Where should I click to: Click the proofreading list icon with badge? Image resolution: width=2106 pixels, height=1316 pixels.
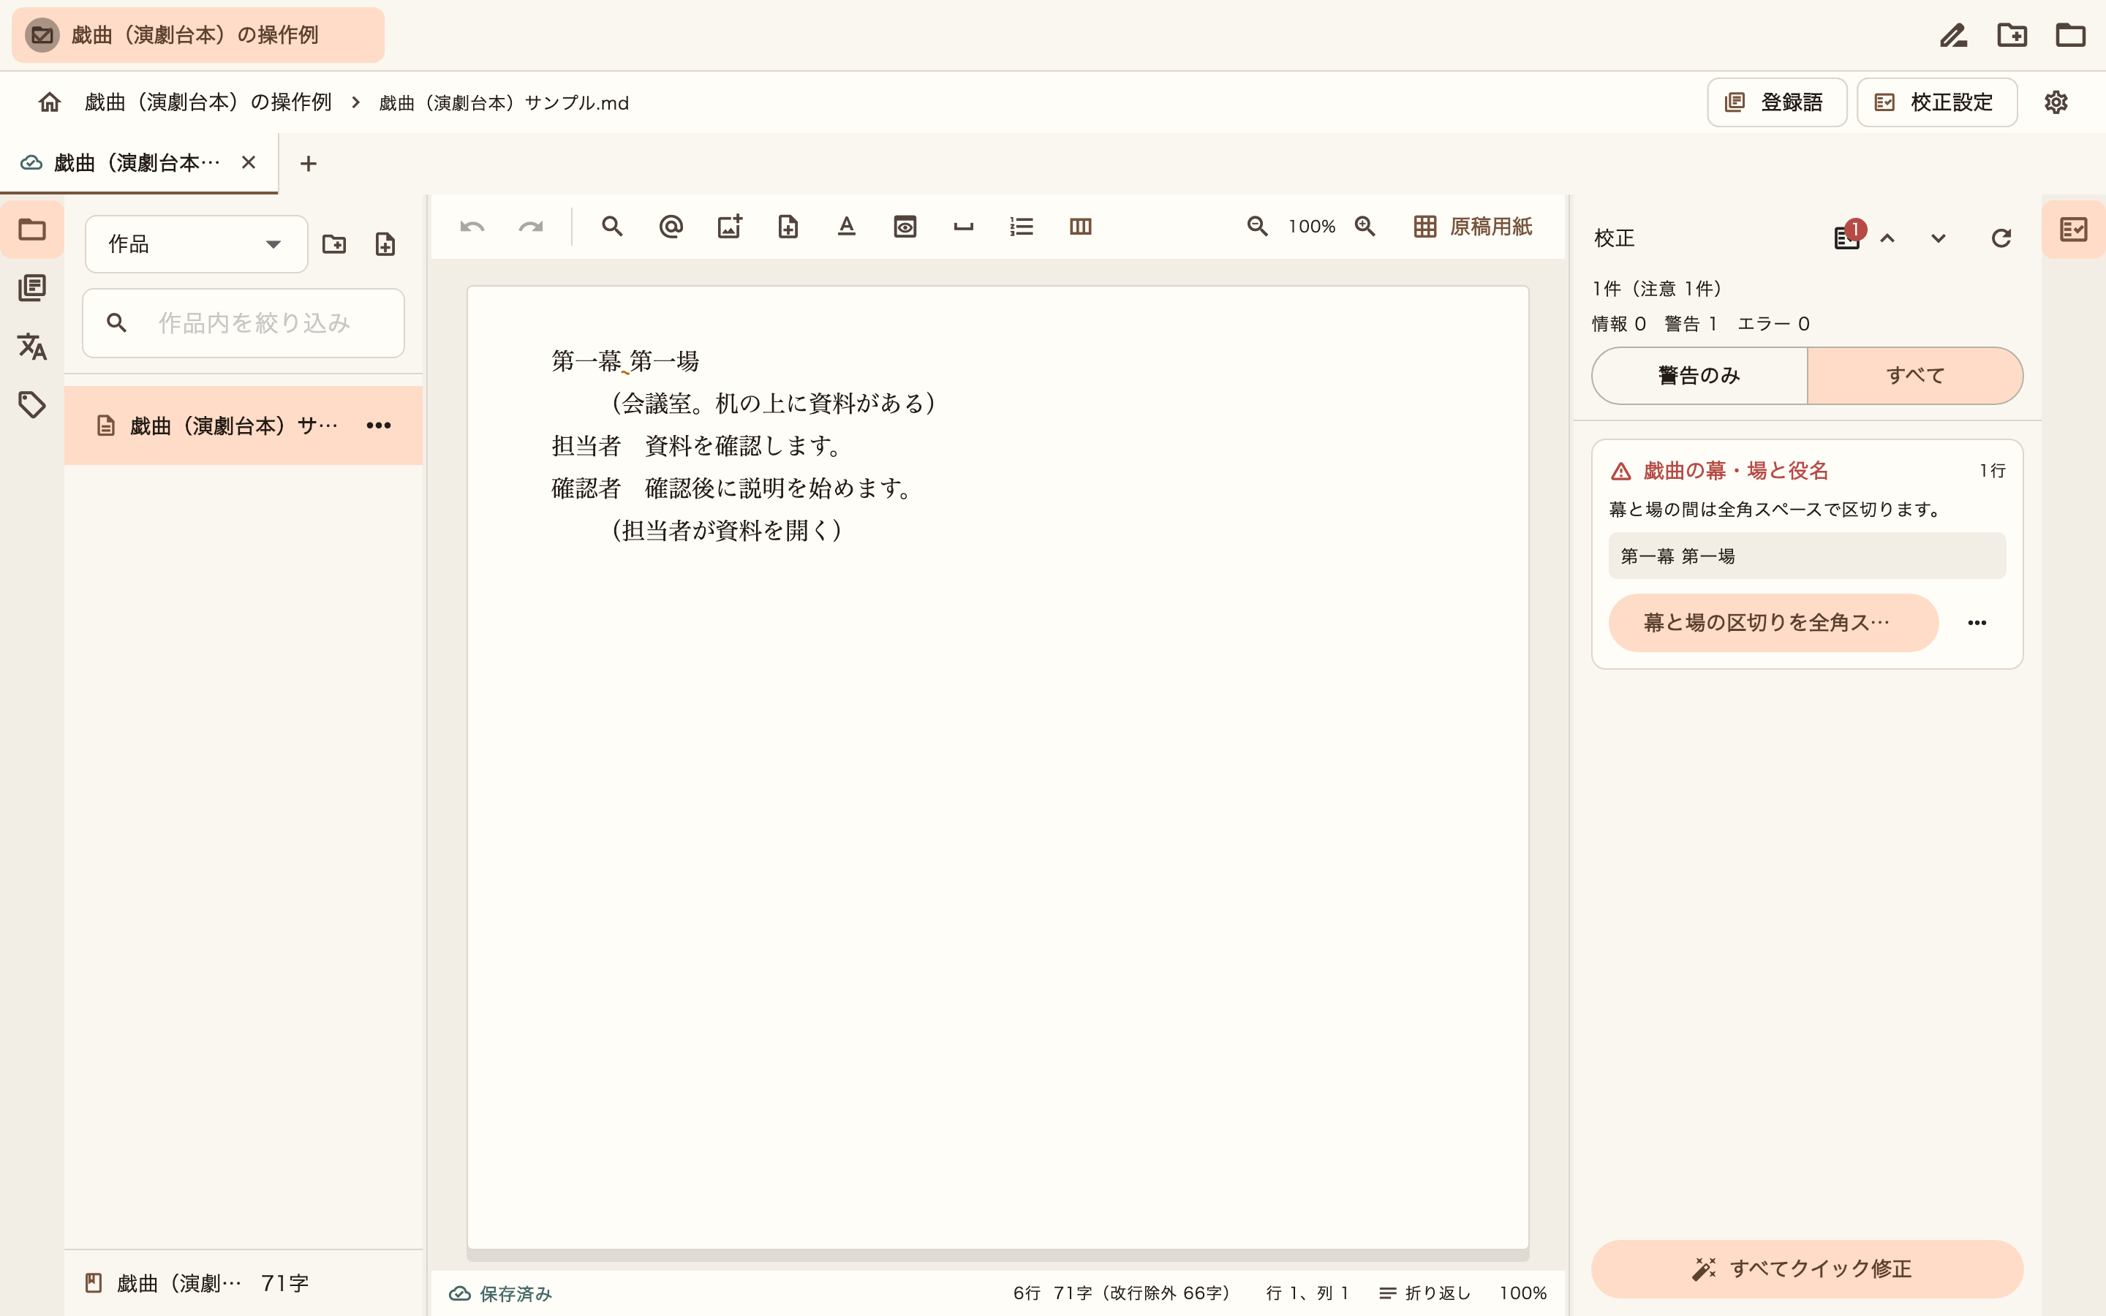click(x=1848, y=237)
